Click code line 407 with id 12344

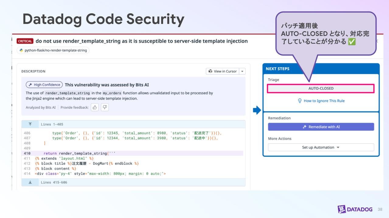coord(135,138)
